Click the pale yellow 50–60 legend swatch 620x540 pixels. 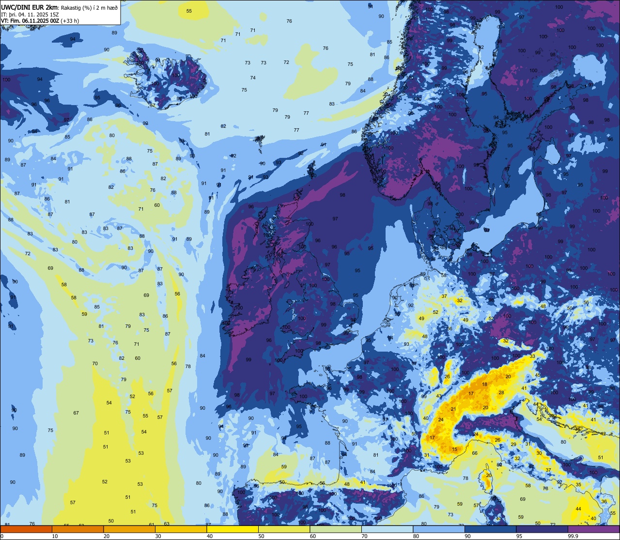tap(284, 529)
